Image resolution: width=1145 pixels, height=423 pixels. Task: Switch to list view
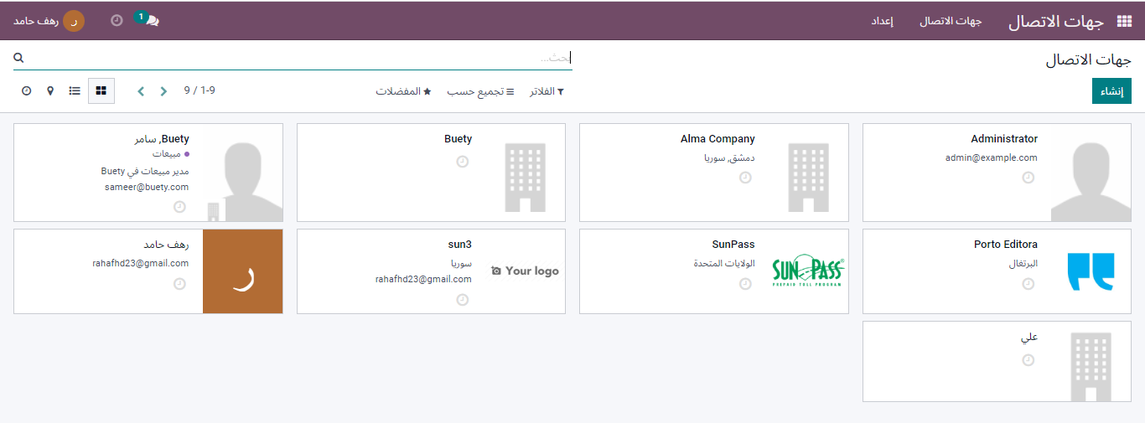75,90
